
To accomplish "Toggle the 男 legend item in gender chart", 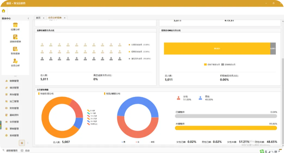I will click(x=123, y=142).
